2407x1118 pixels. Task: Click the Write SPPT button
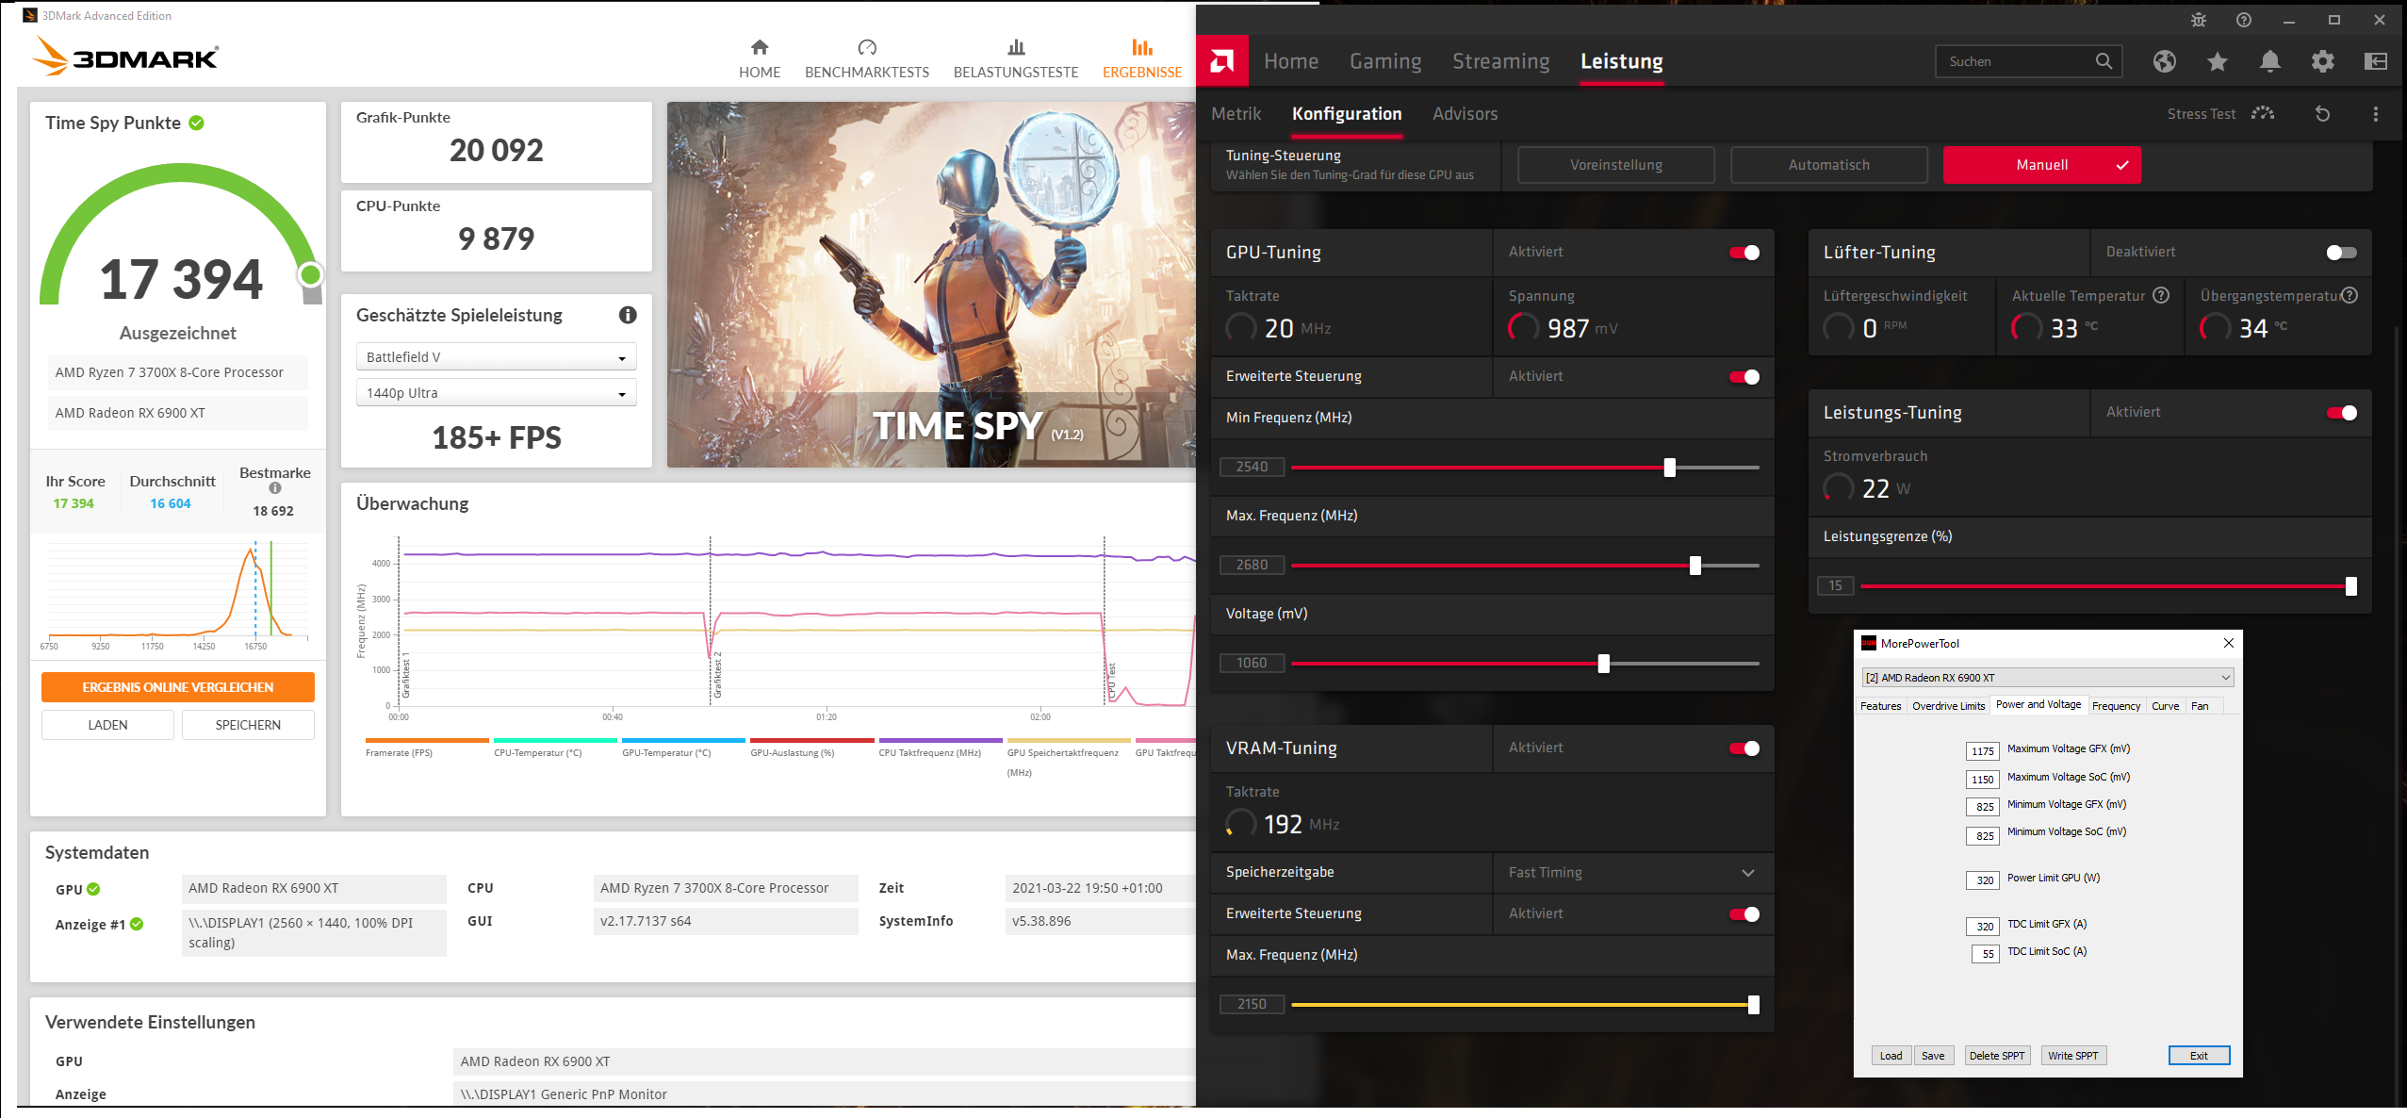pos(2072,1056)
